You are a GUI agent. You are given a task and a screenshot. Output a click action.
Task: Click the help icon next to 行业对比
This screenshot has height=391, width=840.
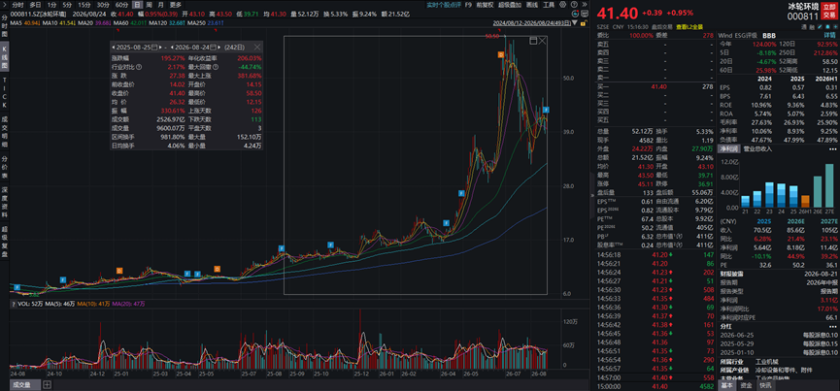pyautogui.click(x=139, y=67)
